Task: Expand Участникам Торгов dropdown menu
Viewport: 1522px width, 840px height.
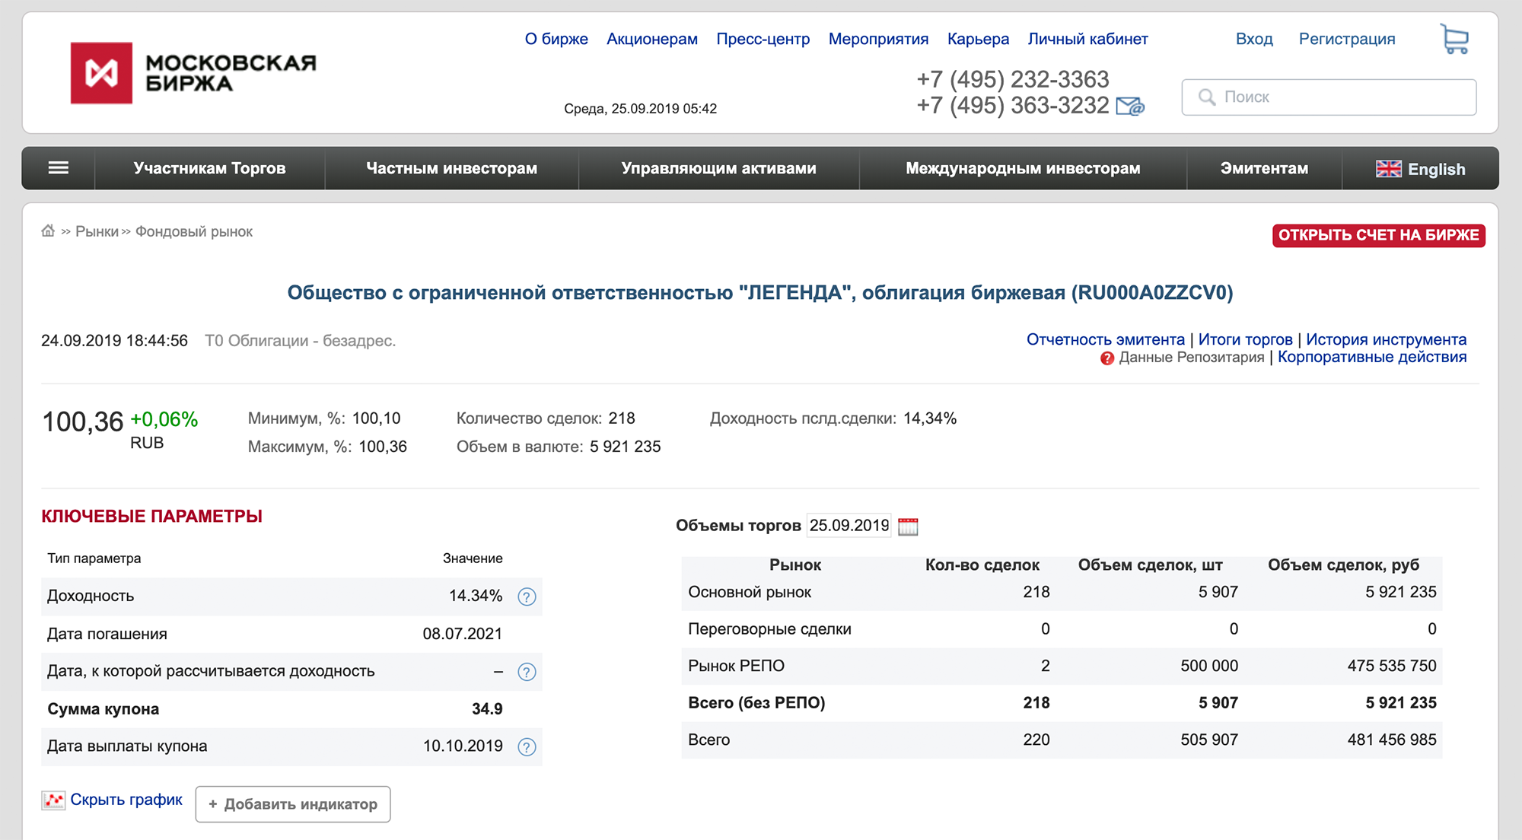Action: pos(208,169)
